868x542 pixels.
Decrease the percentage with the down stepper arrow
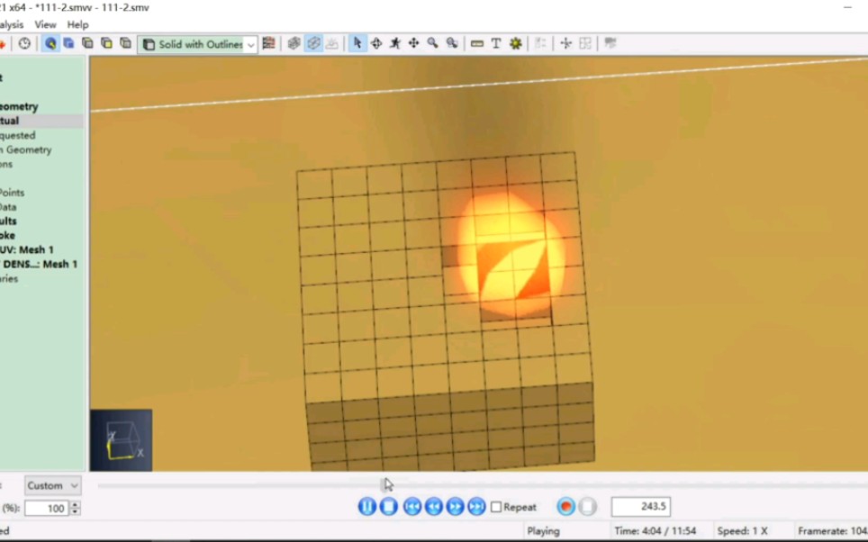click(76, 512)
